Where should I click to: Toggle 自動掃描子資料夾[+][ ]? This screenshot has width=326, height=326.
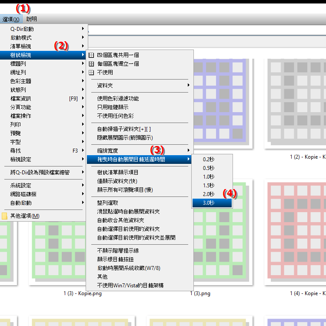pyautogui.click(x=140, y=129)
